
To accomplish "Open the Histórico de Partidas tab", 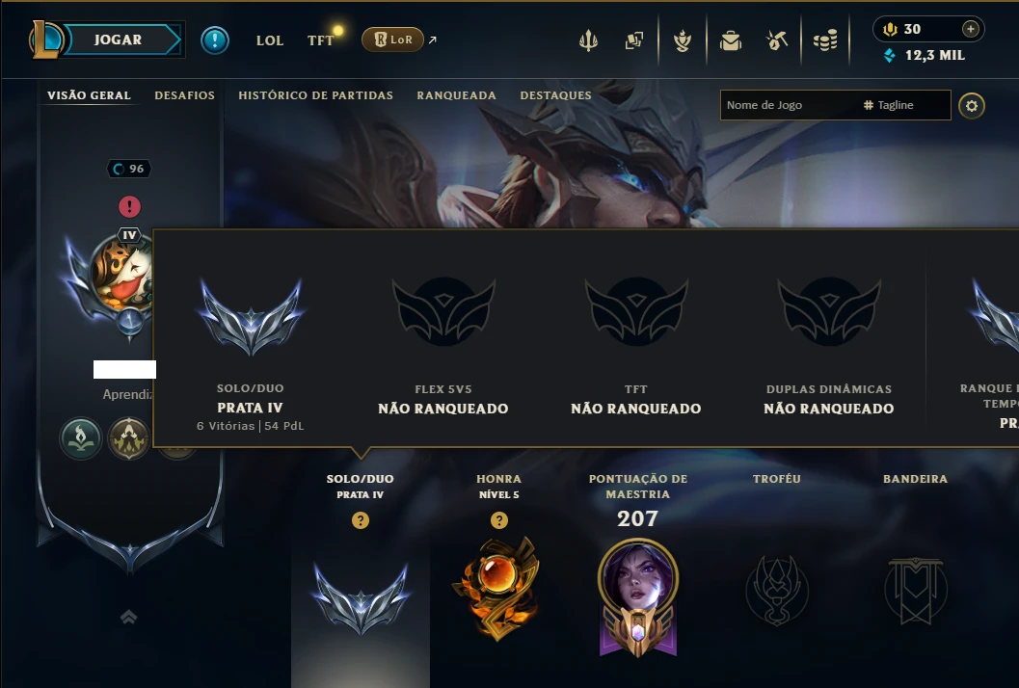I will coord(316,95).
